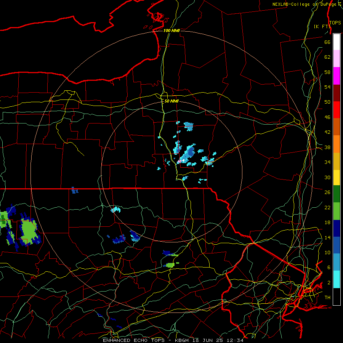This screenshot has width=343, height=343.
Task: Select the light pink legend color block
Action: point(337,59)
